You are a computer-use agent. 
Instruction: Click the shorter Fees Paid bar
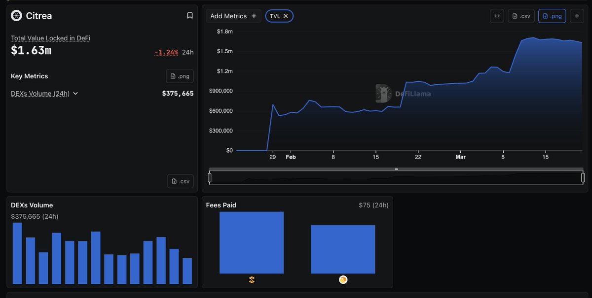(x=343, y=249)
